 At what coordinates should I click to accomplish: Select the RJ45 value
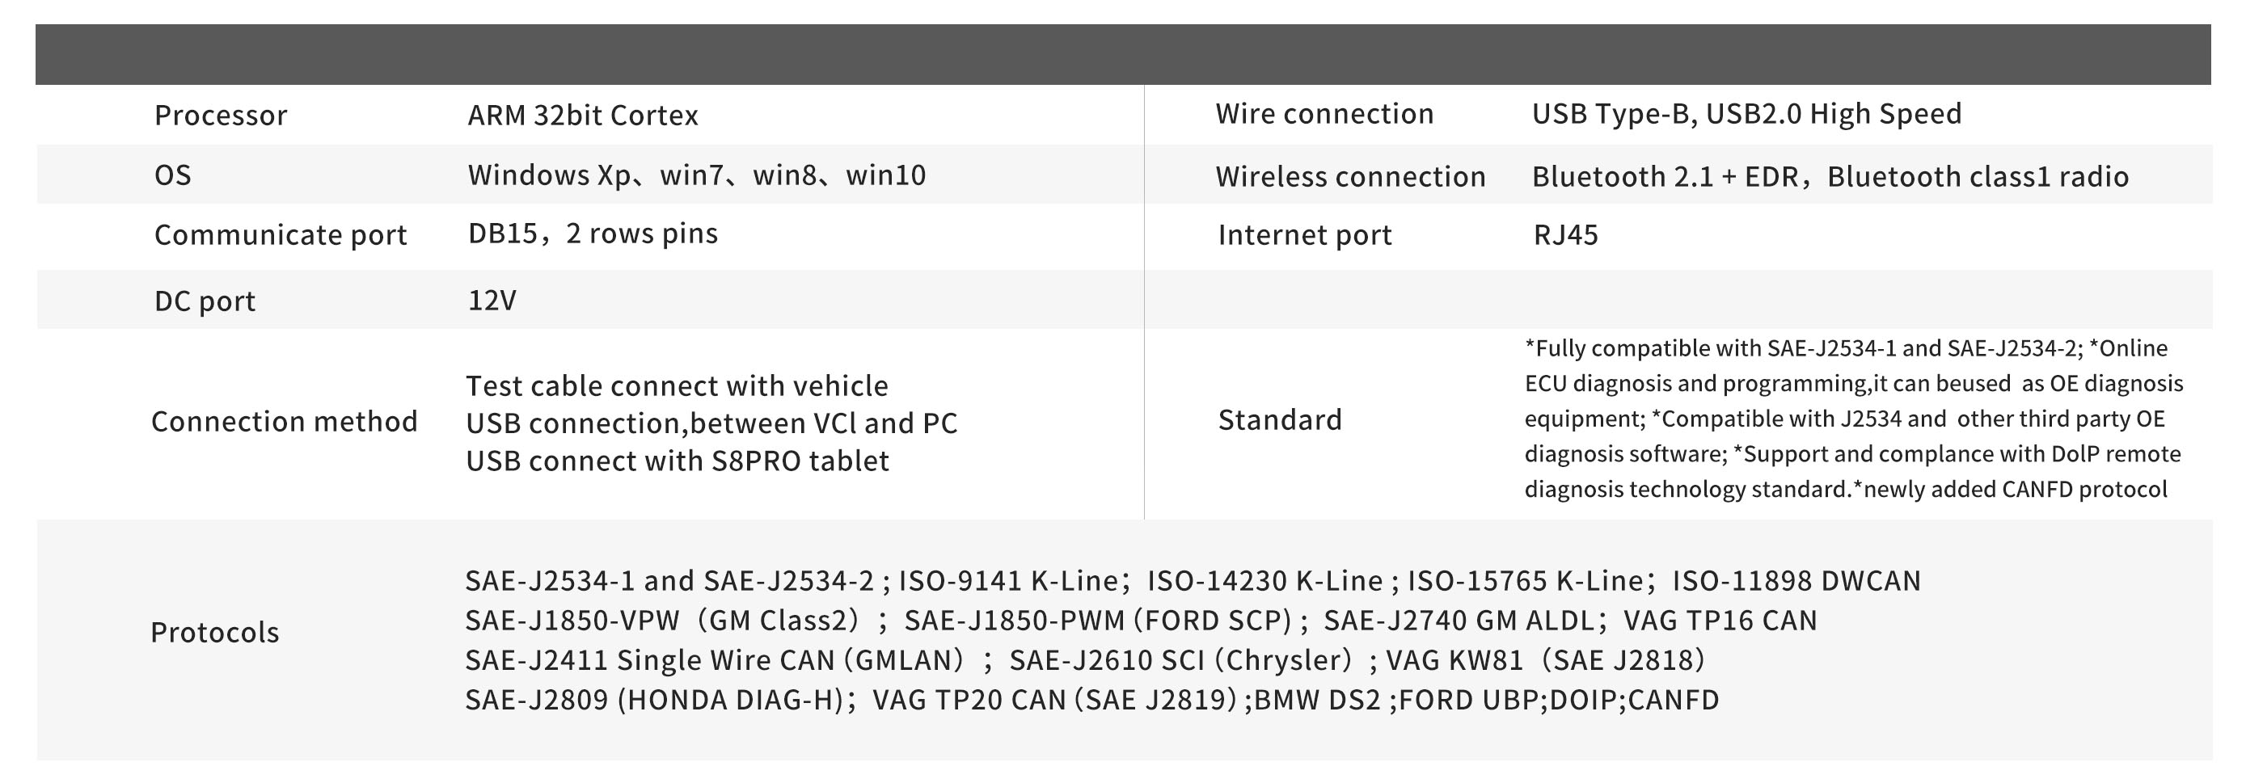tap(1565, 235)
